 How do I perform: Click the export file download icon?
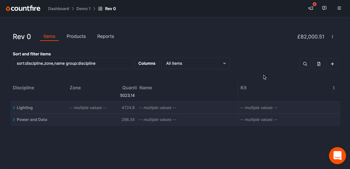[319, 64]
